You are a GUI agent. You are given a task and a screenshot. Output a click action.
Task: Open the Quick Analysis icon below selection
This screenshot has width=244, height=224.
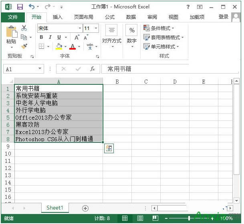(x=108, y=148)
